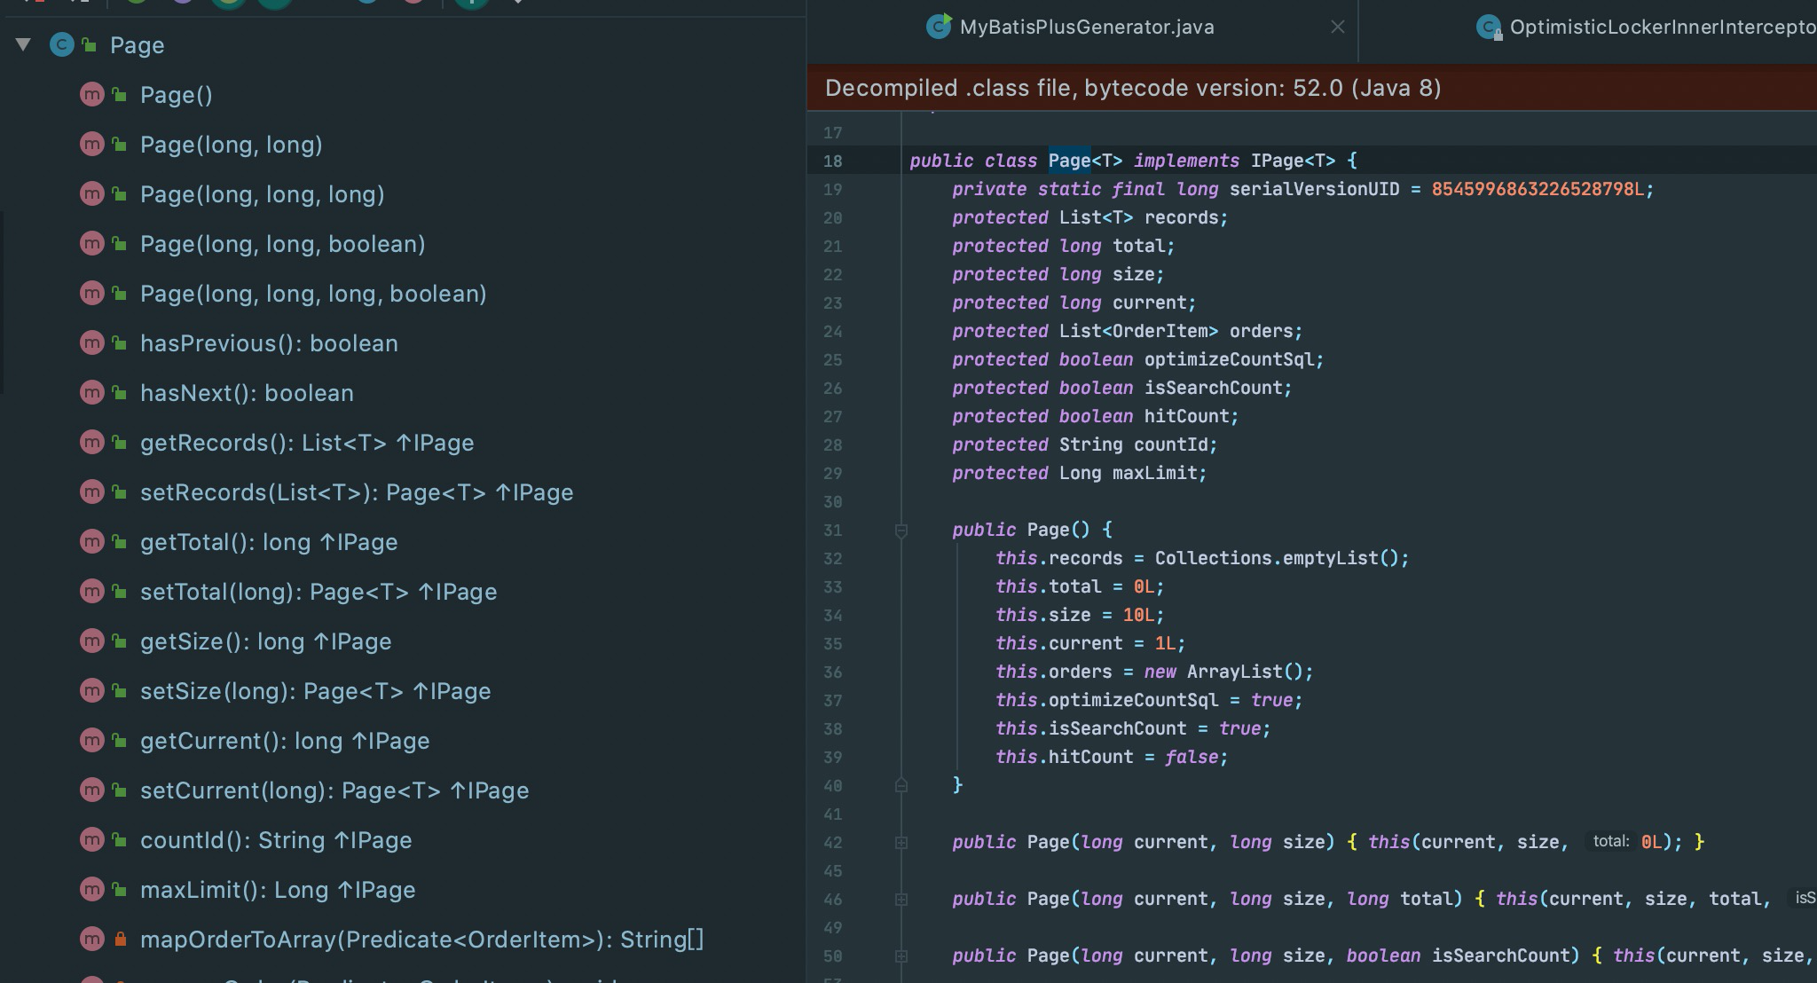Close the MyBatisPlusGenerator.java tab
The image size is (1817, 983).
tap(1338, 28)
